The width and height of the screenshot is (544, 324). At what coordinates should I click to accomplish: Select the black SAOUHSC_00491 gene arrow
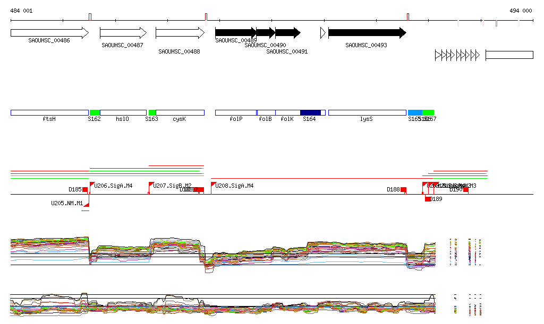(287, 33)
